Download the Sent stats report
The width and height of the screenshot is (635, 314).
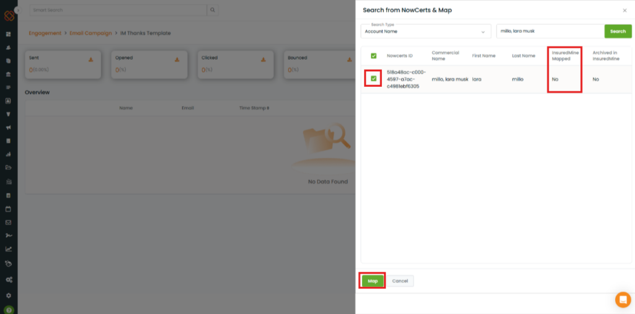(x=91, y=60)
